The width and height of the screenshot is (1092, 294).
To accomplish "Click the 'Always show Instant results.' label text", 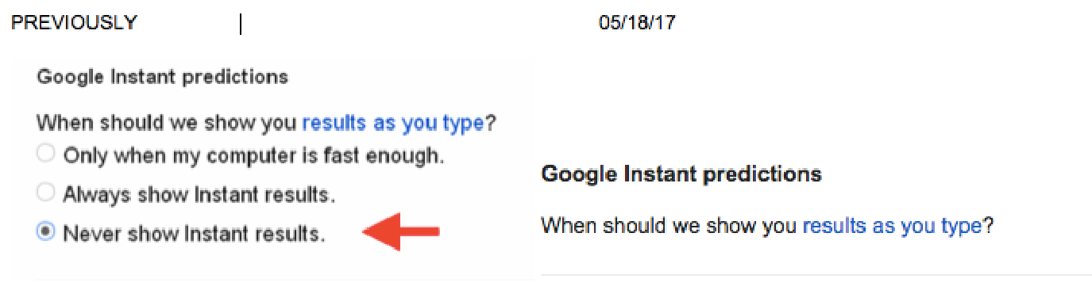I will tap(199, 193).
